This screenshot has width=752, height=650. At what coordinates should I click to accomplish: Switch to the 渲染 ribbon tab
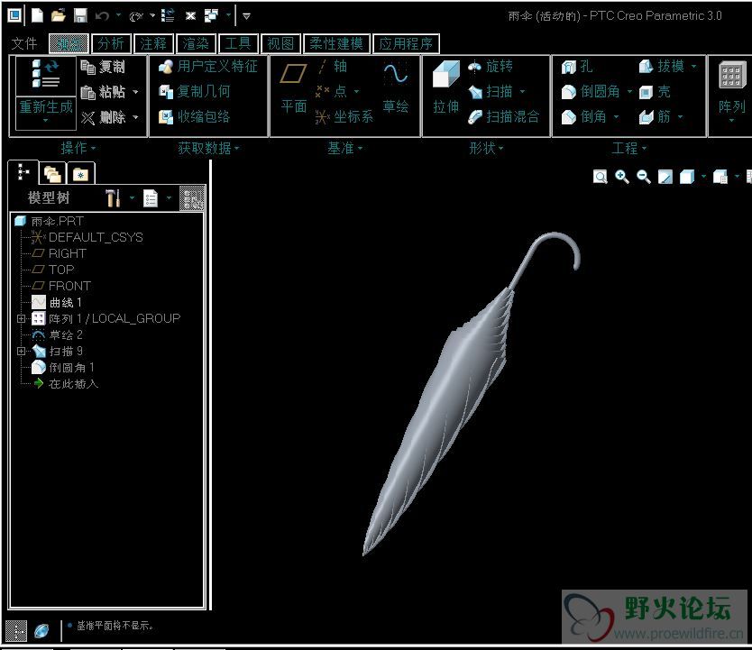tap(195, 43)
